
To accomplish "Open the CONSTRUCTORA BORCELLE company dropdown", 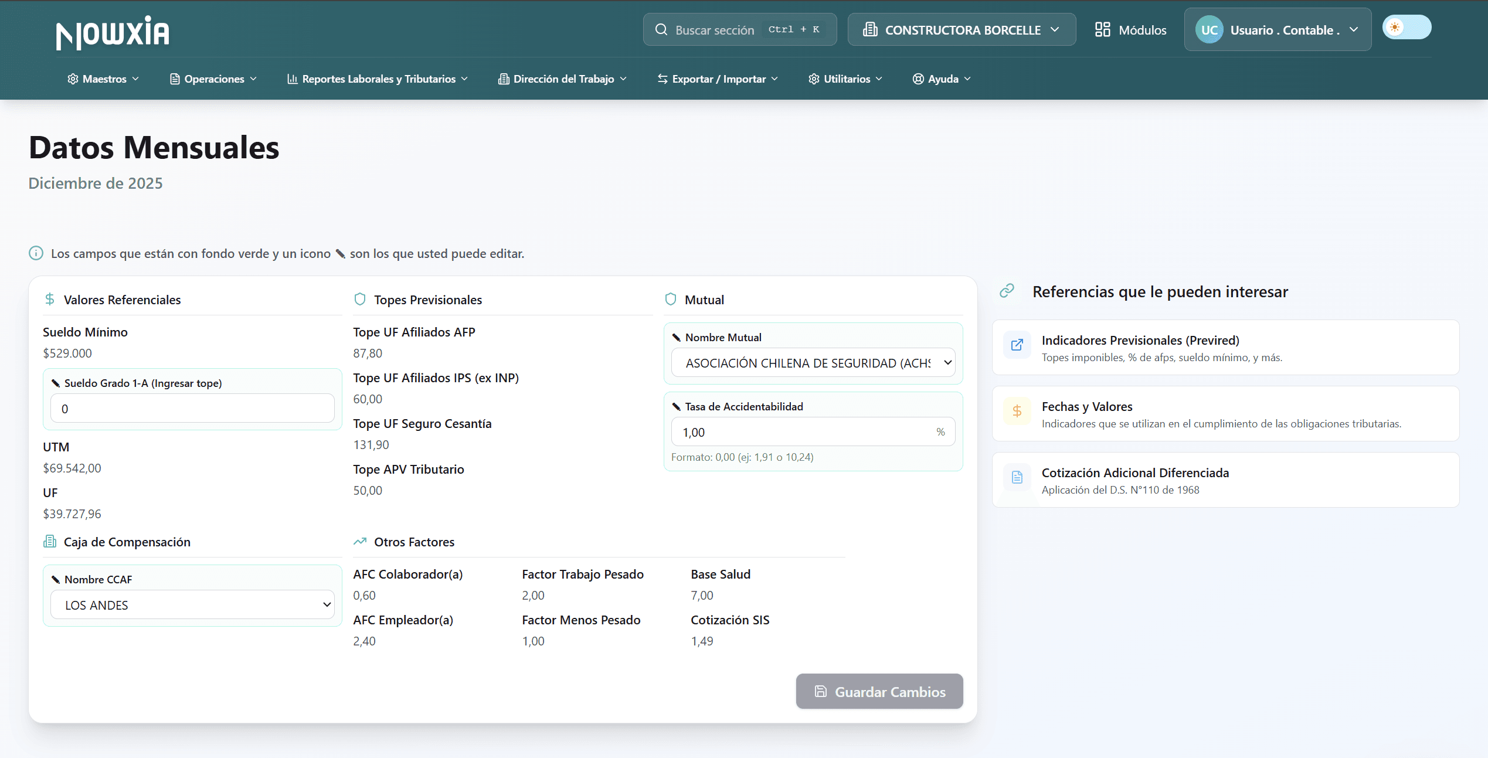I will point(962,29).
